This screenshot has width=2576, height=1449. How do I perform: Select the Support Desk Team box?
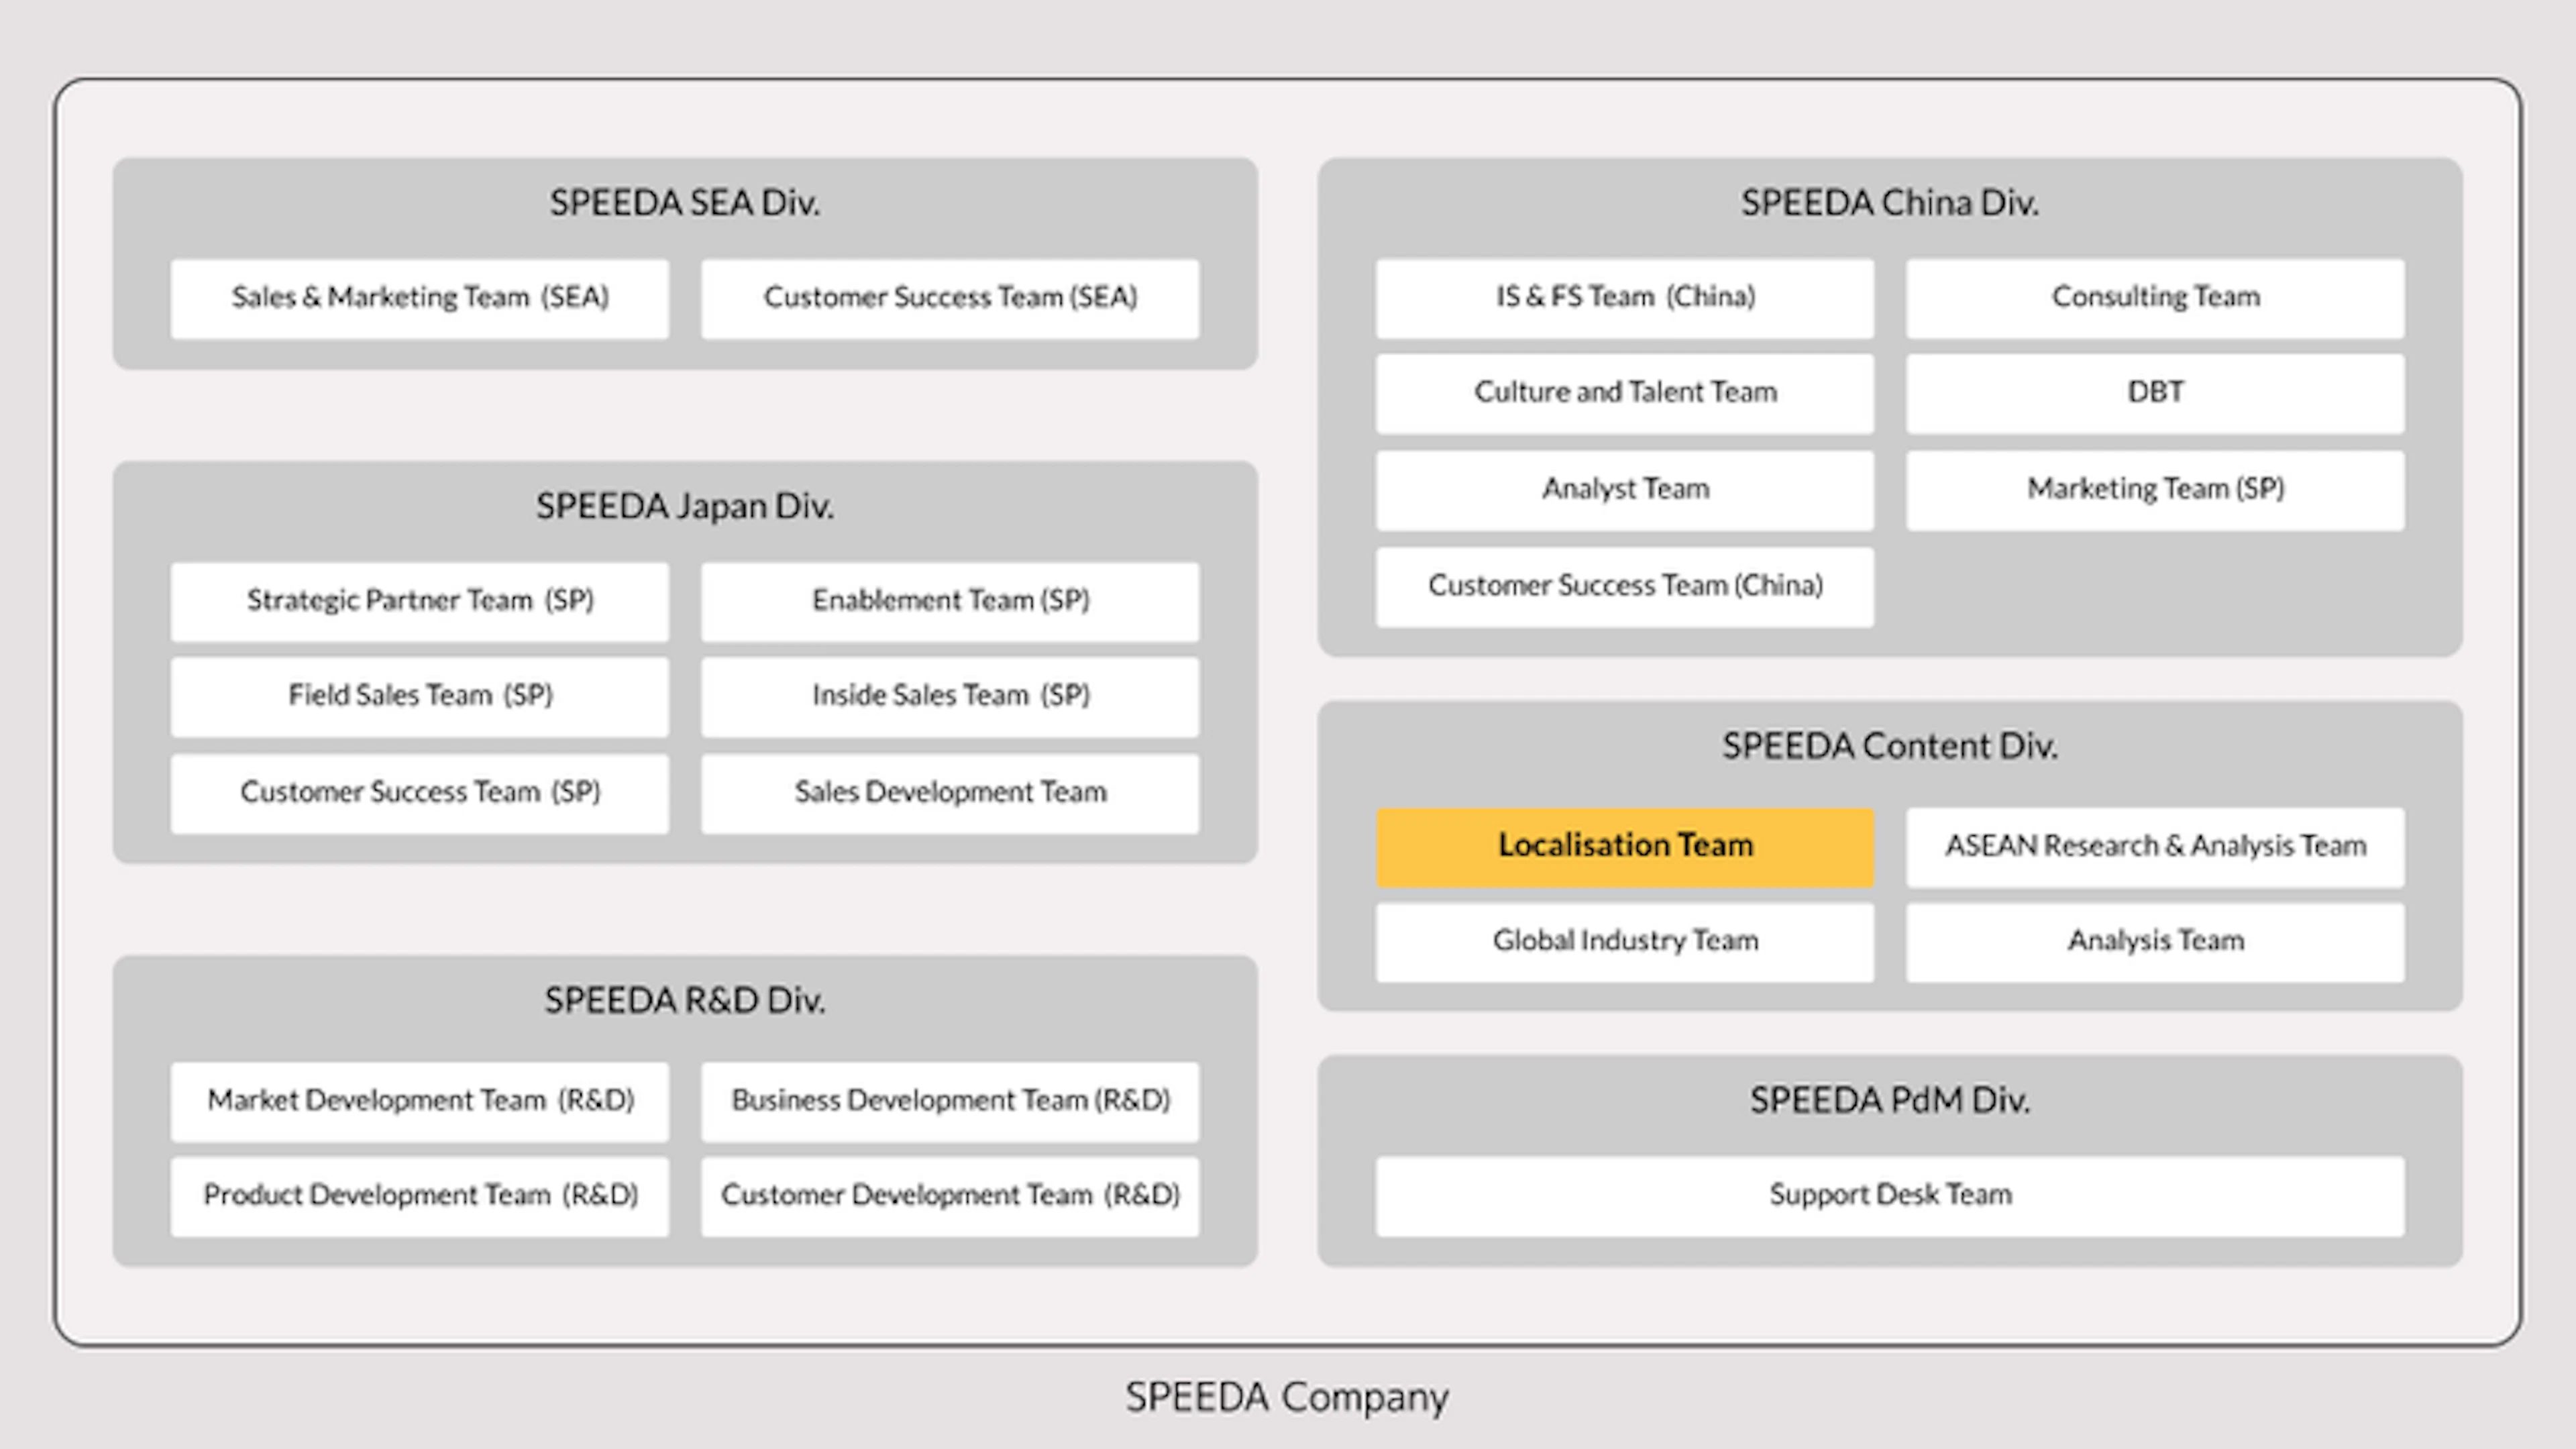[1890, 1197]
